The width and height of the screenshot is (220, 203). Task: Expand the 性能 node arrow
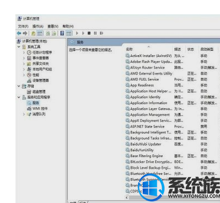[x=24, y=75]
